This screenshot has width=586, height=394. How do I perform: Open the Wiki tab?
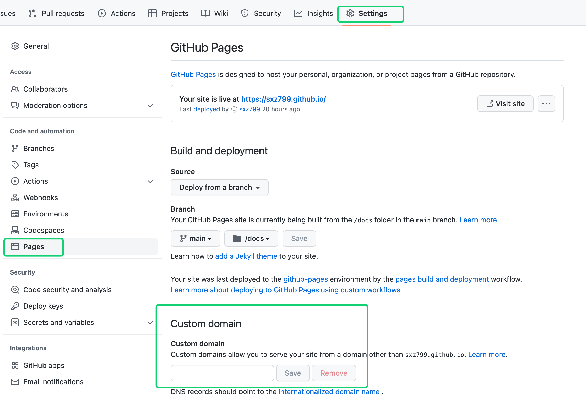[x=215, y=13]
